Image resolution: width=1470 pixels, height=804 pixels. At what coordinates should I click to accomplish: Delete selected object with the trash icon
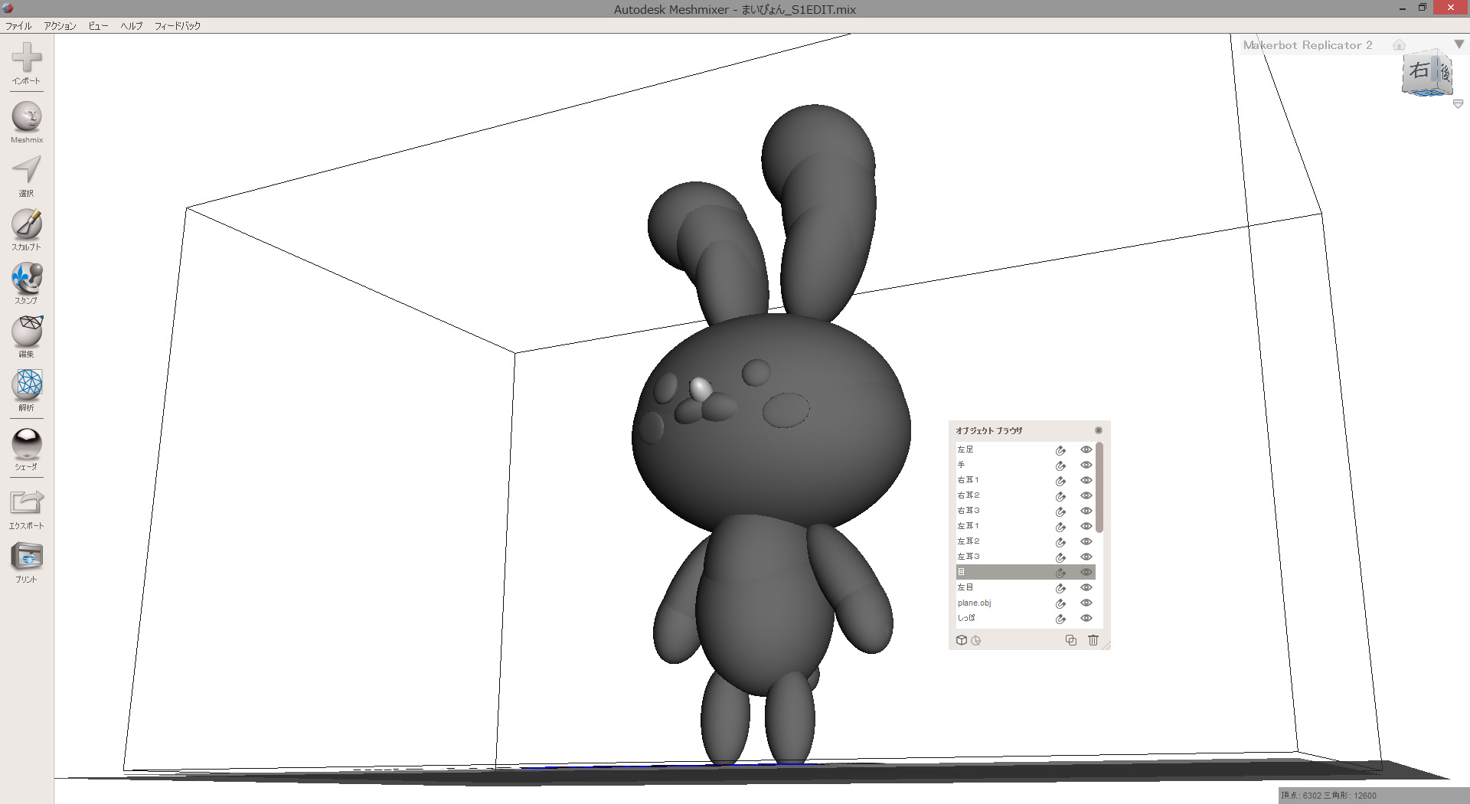pyautogui.click(x=1093, y=640)
